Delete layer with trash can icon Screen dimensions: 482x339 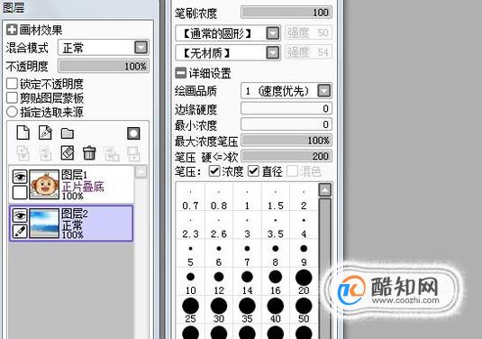click(89, 153)
